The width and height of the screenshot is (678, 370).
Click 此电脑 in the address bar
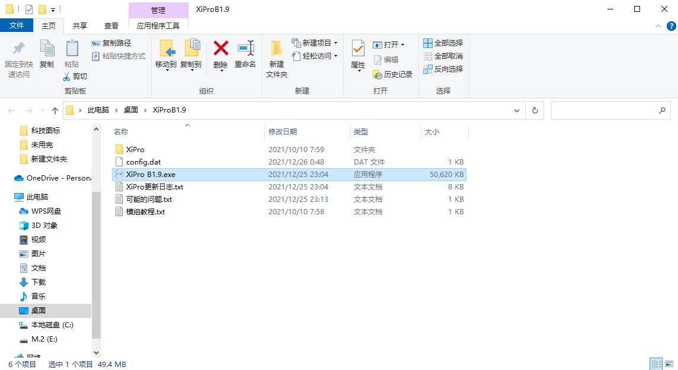point(98,110)
